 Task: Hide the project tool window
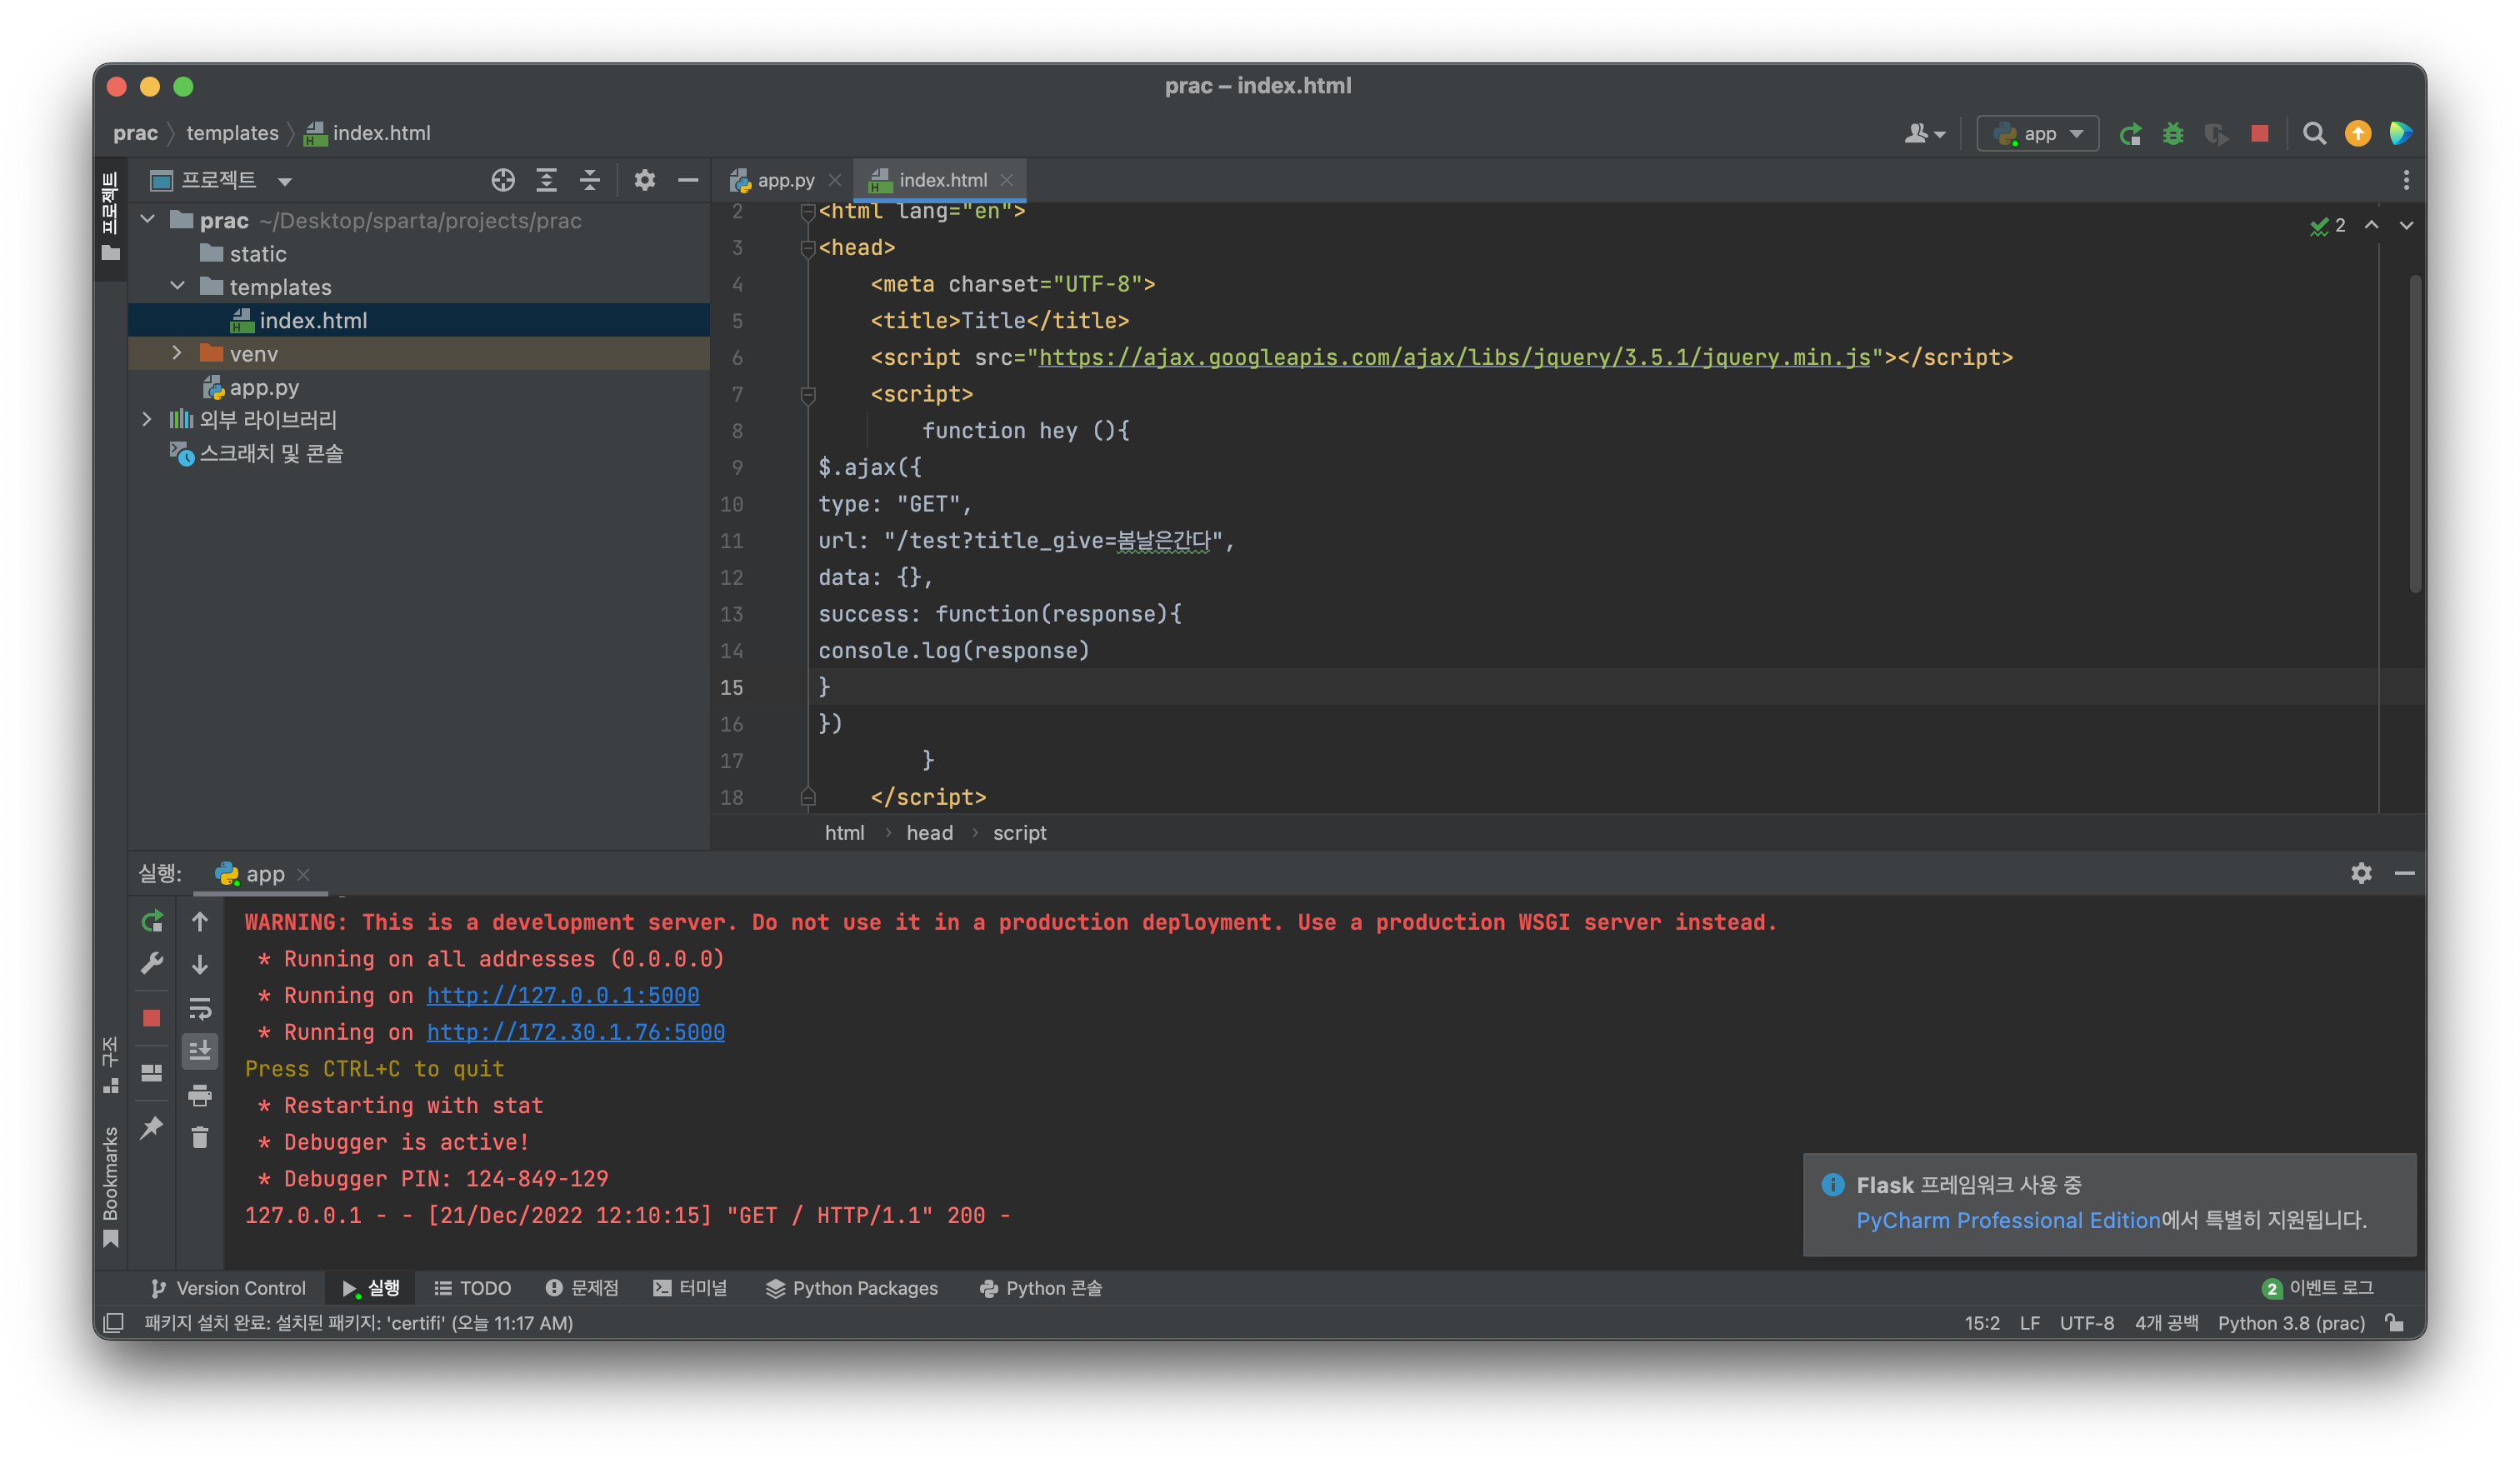point(688,180)
